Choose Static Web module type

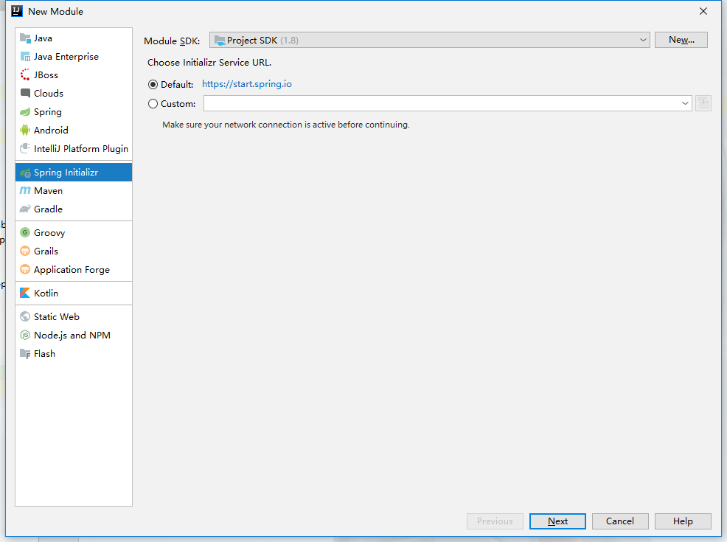(x=74, y=316)
